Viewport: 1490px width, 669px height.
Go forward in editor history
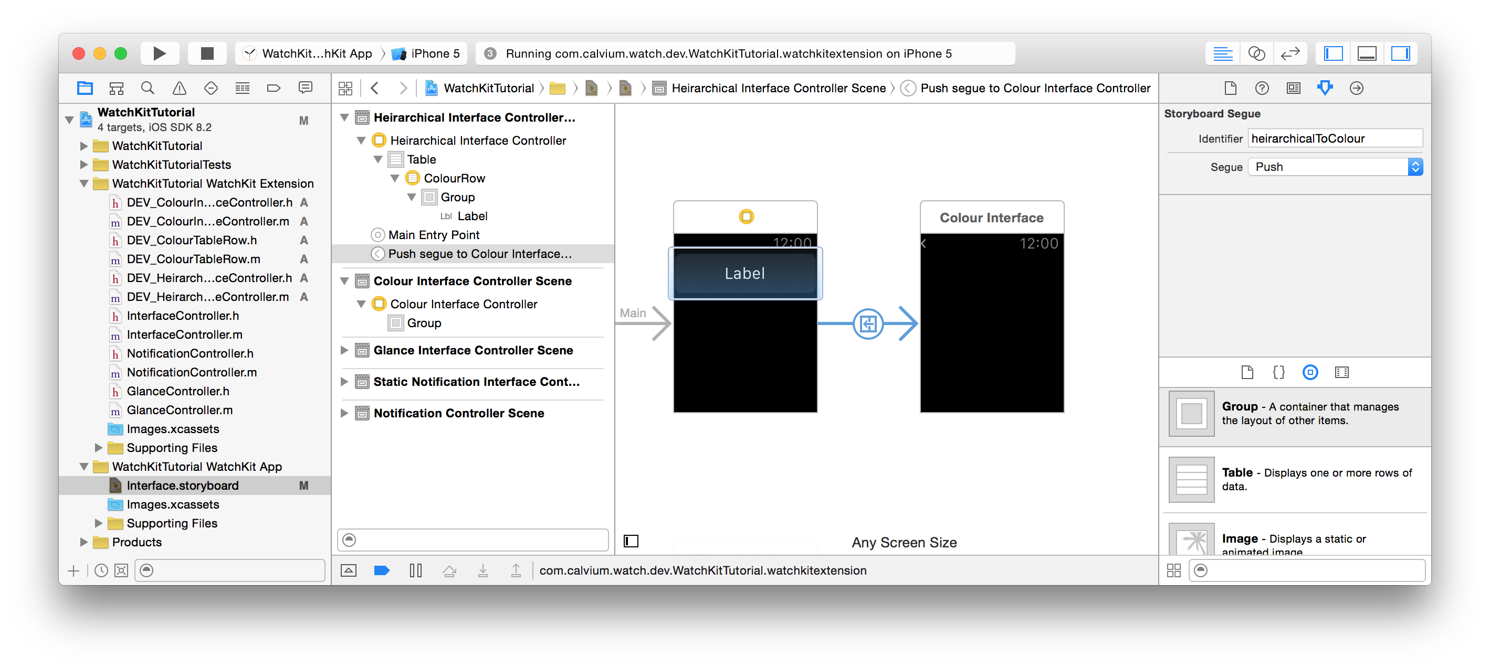tap(403, 88)
